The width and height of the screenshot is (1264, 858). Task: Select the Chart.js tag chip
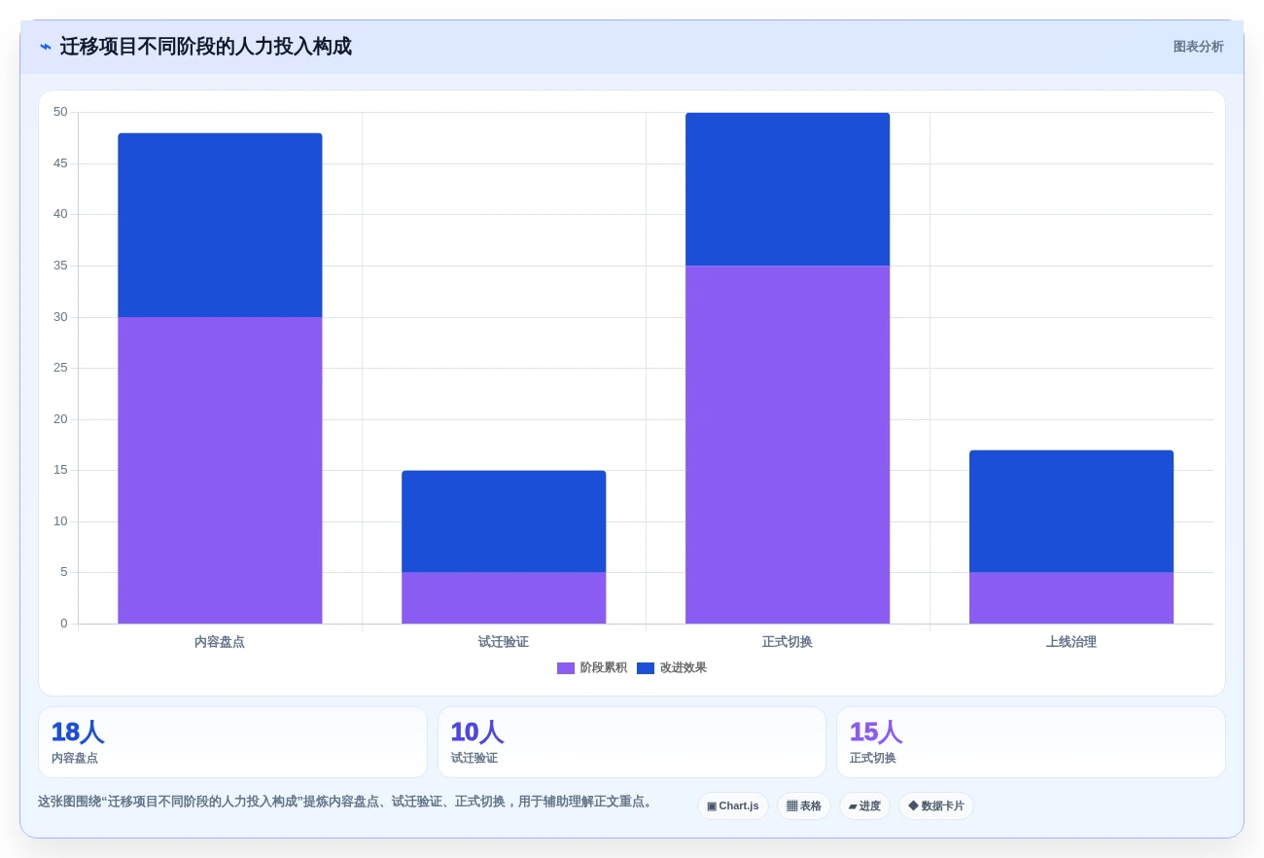733,805
